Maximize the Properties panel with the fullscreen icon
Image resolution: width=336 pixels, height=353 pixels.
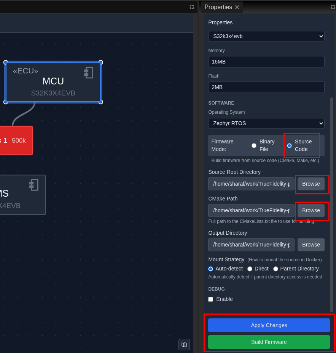333,7
